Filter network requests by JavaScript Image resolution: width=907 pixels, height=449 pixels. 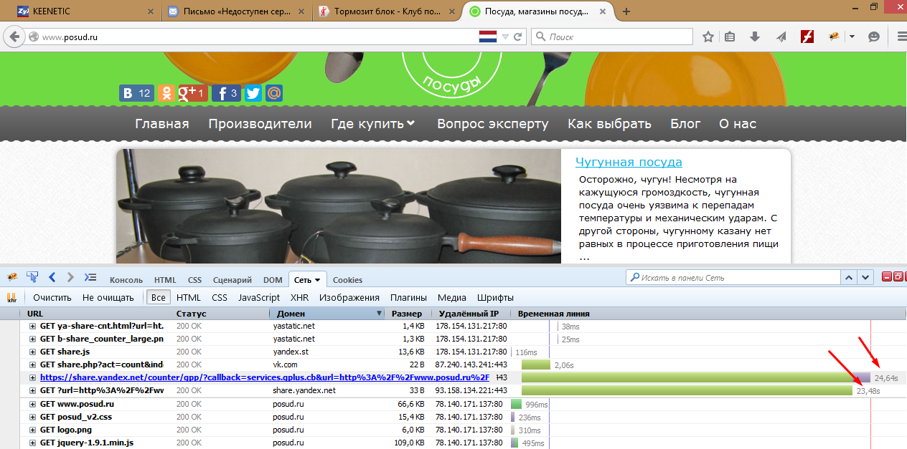point(259,297)
